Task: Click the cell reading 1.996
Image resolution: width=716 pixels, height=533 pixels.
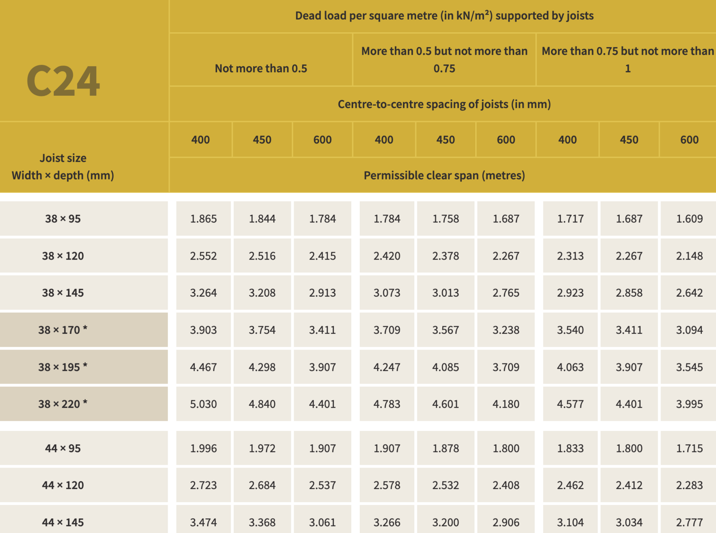Action: click(x=203, y=448)
